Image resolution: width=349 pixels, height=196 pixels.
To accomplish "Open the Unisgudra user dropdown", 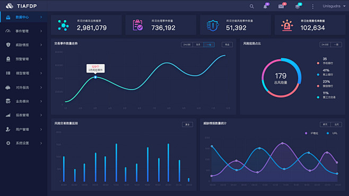I will point(334,6).
